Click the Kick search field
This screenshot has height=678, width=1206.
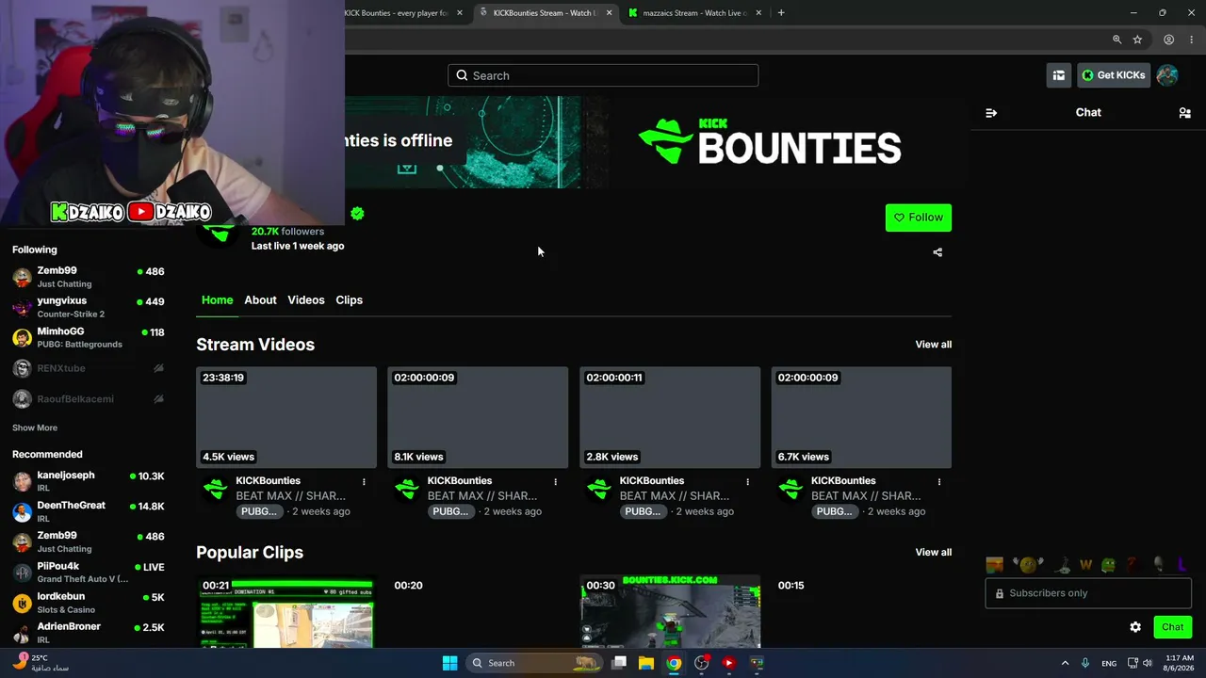(x=603, y=75)
